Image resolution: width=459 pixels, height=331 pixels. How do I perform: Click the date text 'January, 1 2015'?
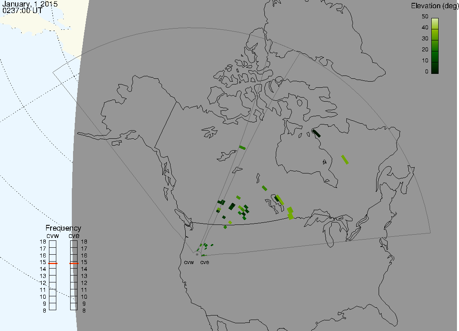click(30, 4)
